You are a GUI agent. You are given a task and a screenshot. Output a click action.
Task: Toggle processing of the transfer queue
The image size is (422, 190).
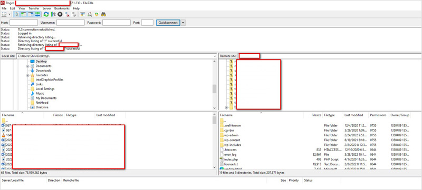[x=53, y=14]
